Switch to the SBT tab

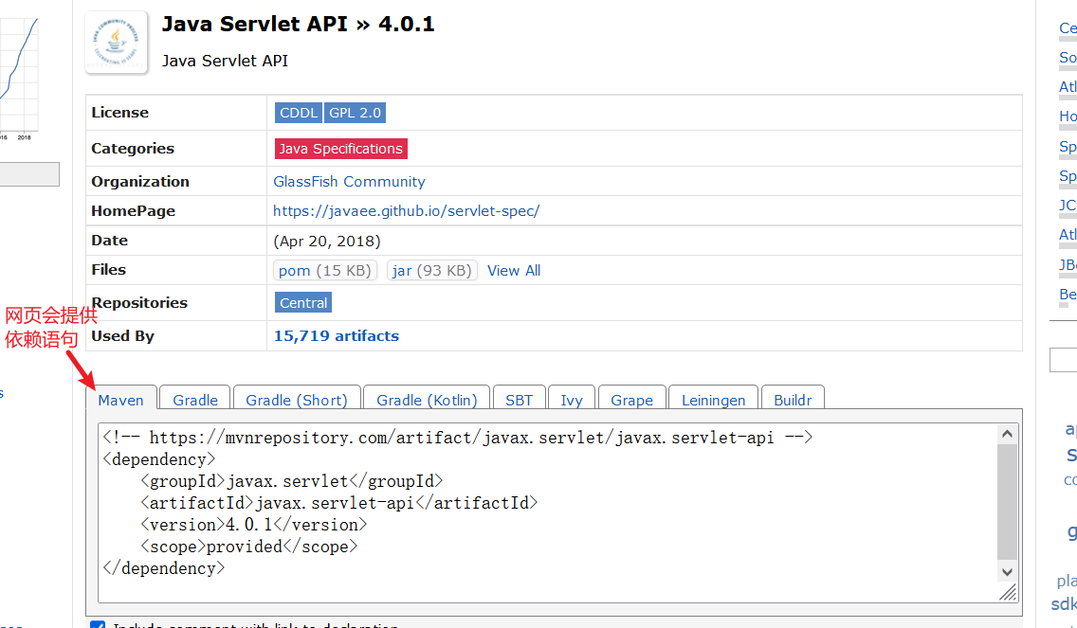[x=520, y=400]
